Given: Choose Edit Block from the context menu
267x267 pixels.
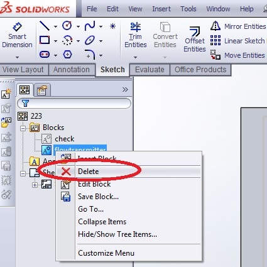Looking at the screenshot, I should (129, 184).
